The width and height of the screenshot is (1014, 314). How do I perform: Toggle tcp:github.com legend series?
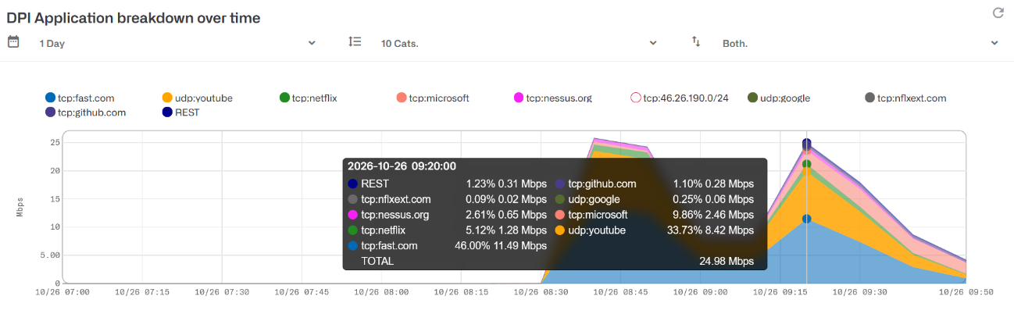tap(86, 112)
